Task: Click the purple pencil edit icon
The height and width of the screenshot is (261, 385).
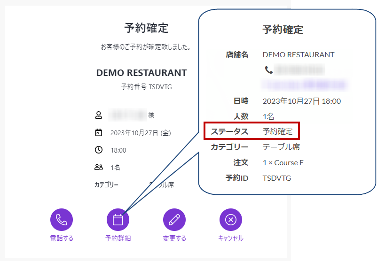Action: (x=174, y=220)
